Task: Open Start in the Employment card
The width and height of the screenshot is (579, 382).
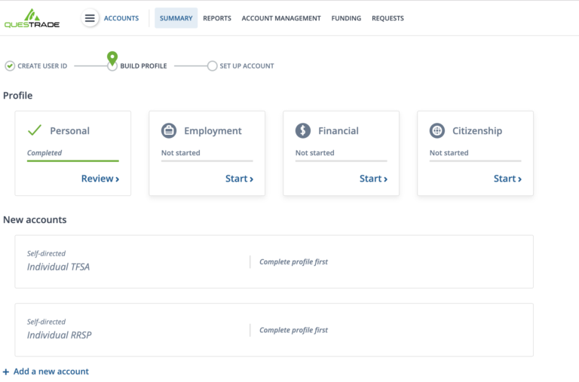Action: (x=239, y=179)
